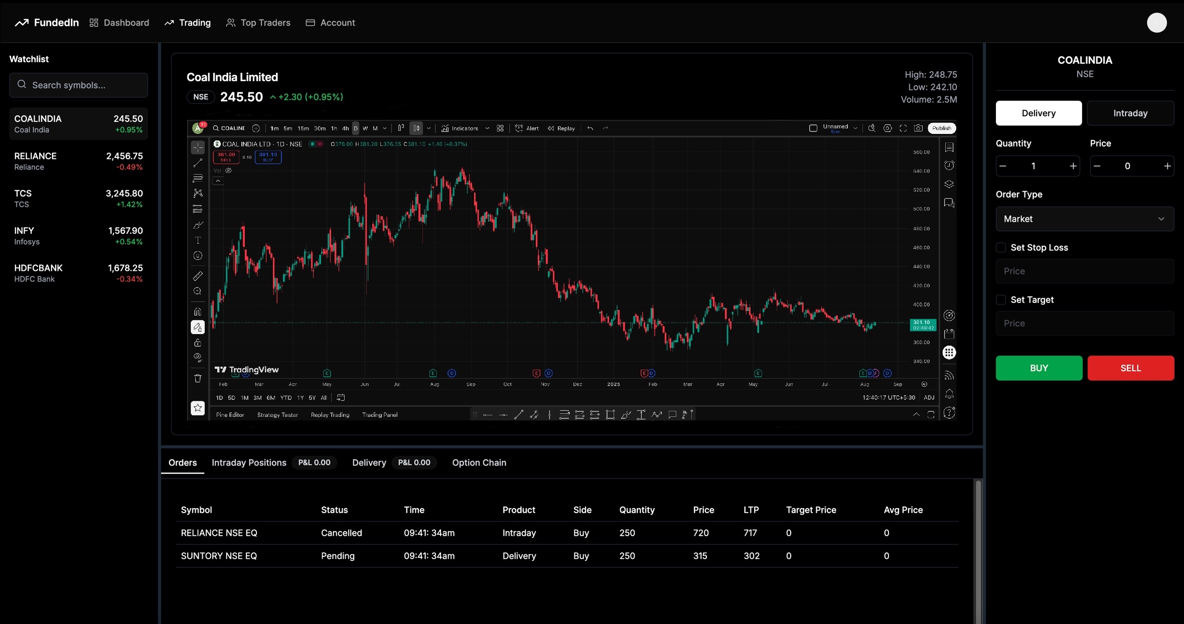Enable magnet mode on the chart toolbar
This screenshot has width=1184, height=624.
(x=198, y=310)
